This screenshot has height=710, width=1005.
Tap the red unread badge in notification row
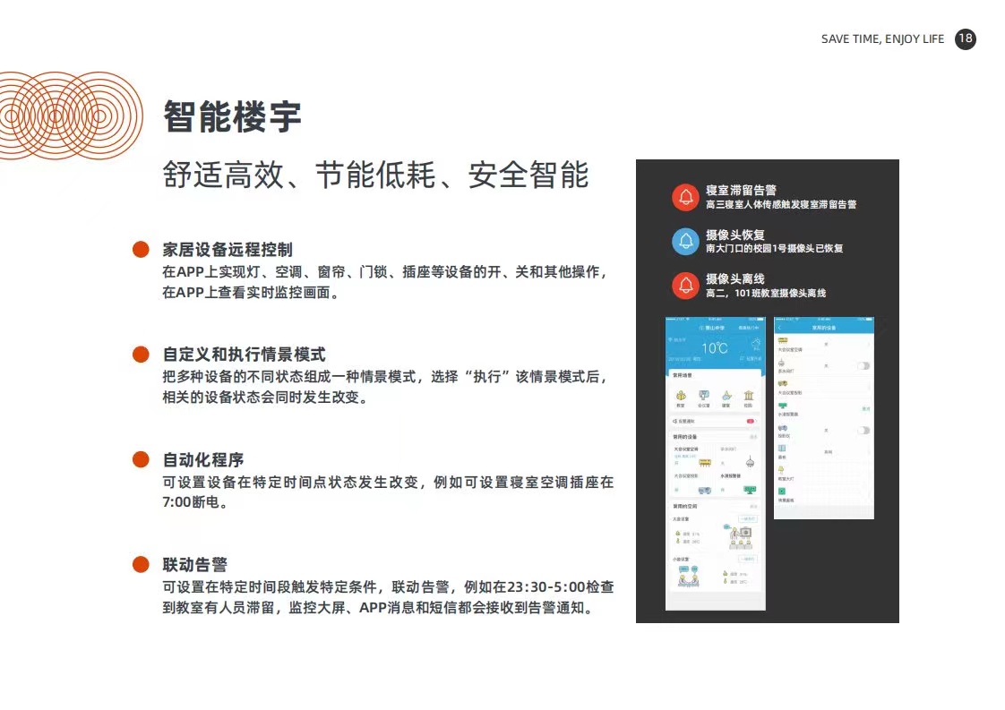(x=751, y=421)
